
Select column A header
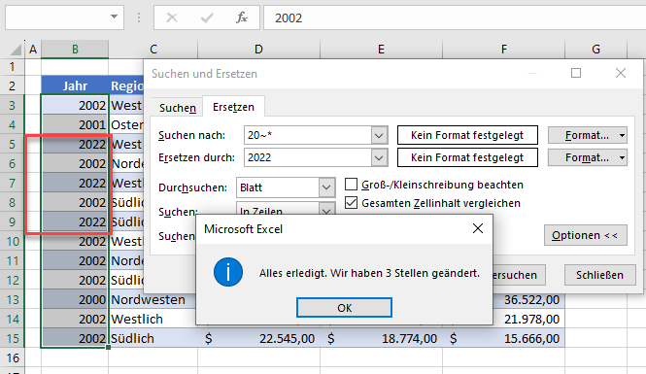(x=33, y=50)
